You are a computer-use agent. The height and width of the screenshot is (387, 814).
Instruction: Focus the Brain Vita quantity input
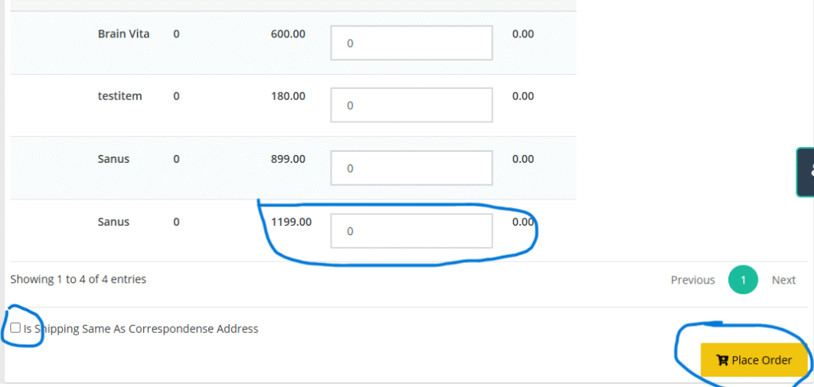[x=412, y=43]
